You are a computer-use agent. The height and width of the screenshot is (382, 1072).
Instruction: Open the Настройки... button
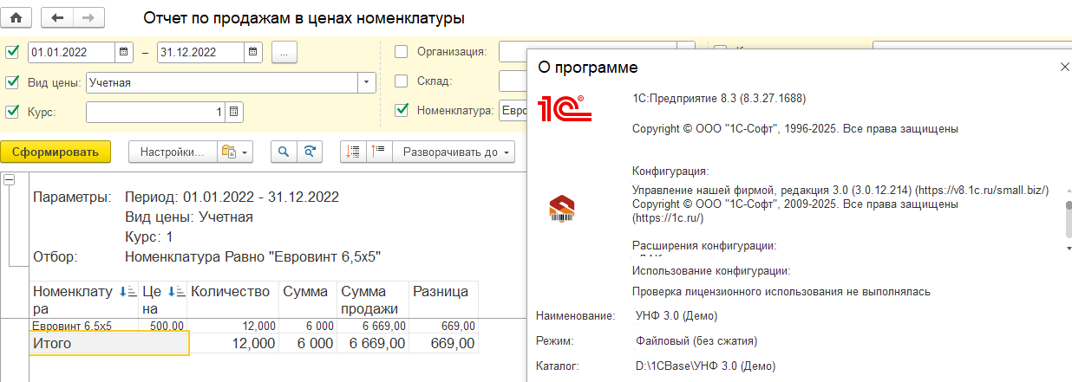click(x=172, y=152)
